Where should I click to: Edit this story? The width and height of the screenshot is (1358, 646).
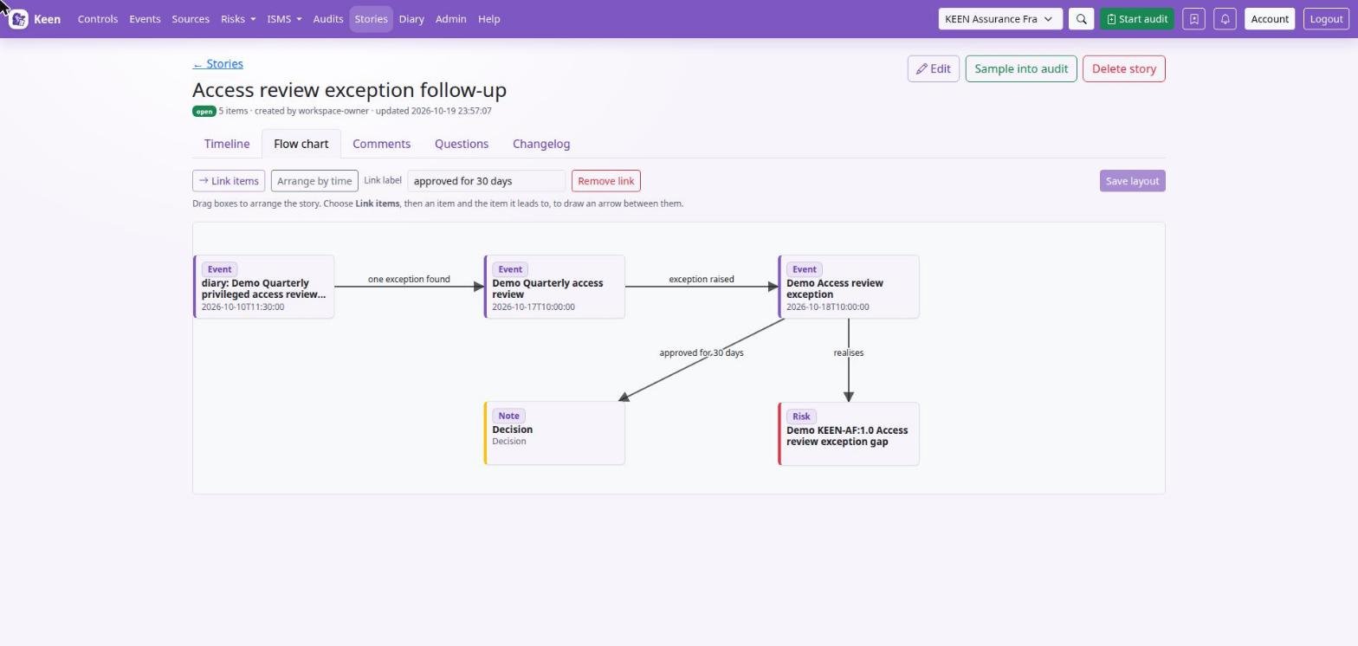coord(933,69)
